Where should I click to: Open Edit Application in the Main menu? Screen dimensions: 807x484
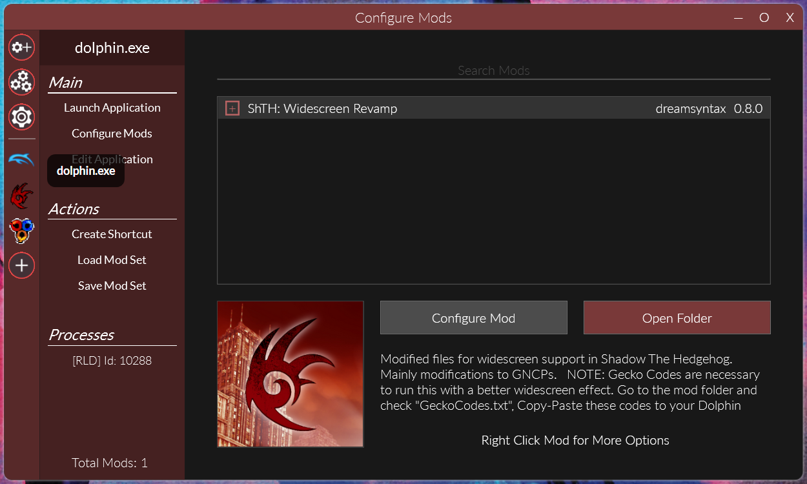(x=112, y=159)
